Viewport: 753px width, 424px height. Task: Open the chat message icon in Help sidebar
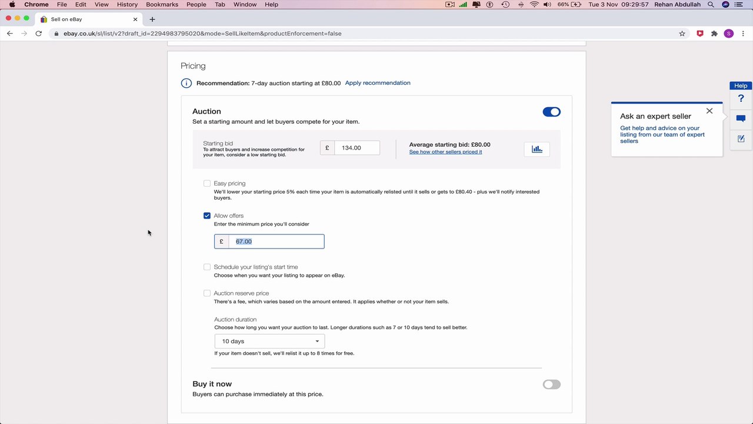741,118
